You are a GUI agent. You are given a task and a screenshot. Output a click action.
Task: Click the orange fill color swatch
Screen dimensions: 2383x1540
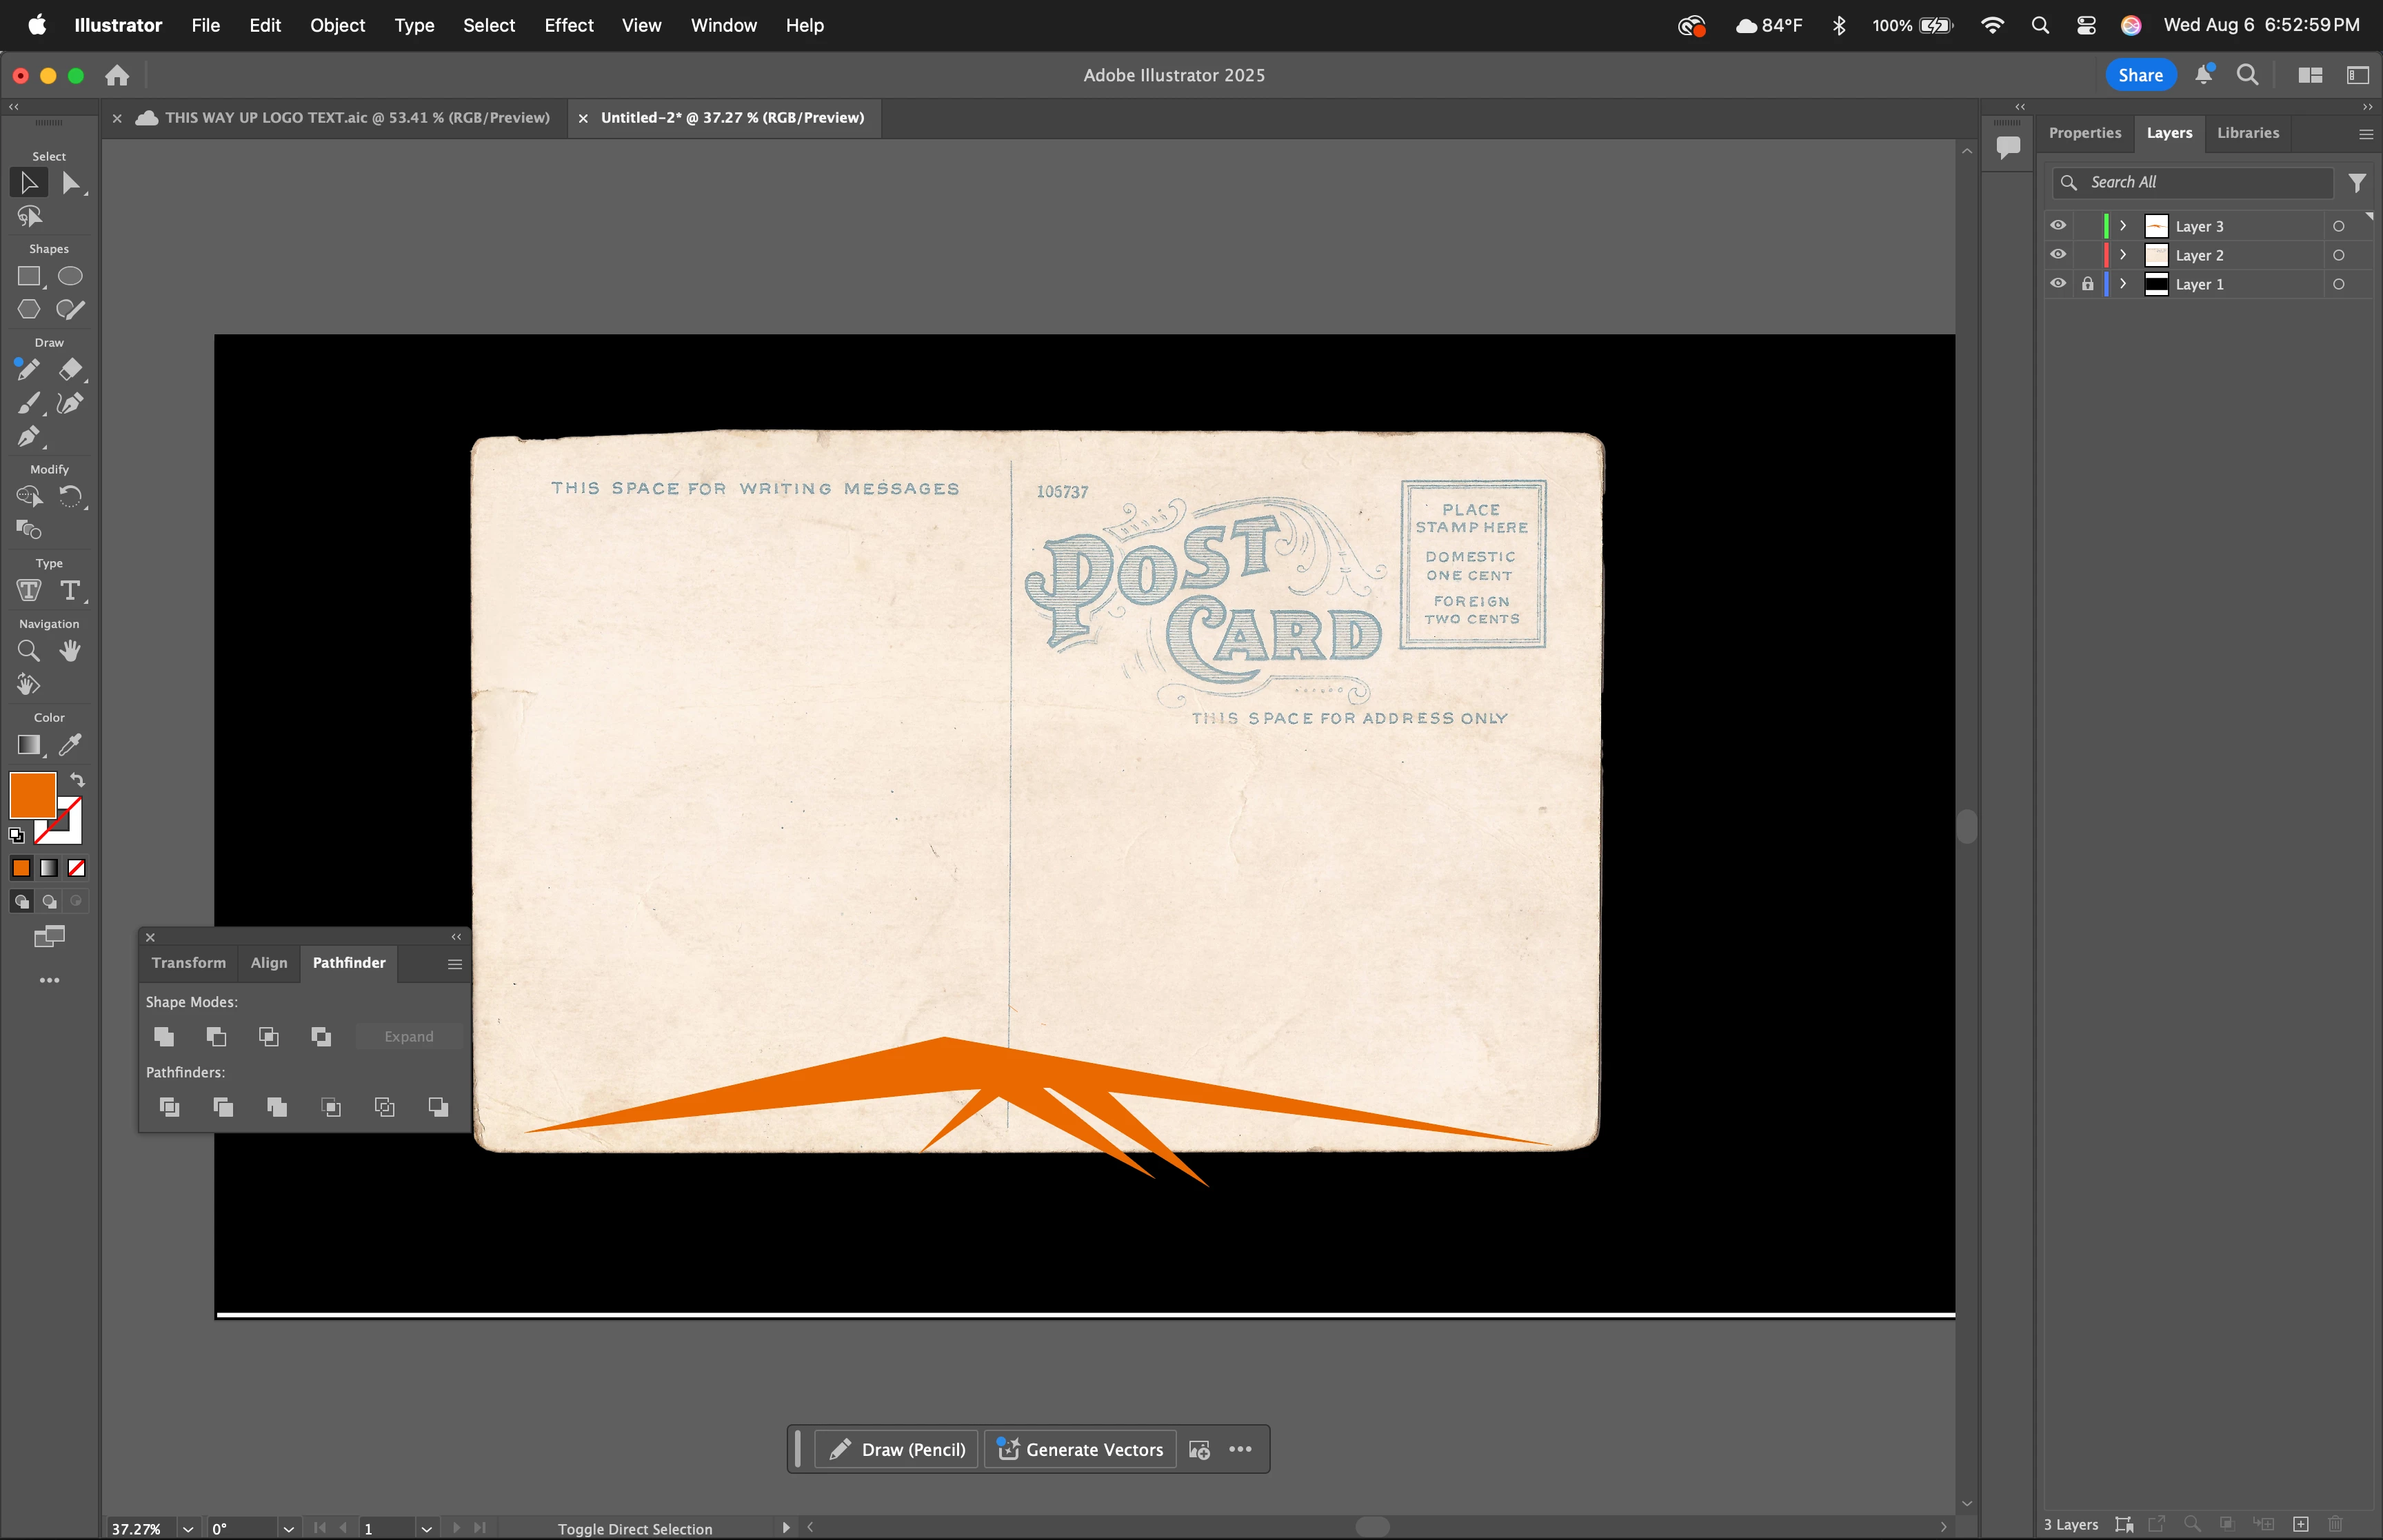tap(32, 796)
